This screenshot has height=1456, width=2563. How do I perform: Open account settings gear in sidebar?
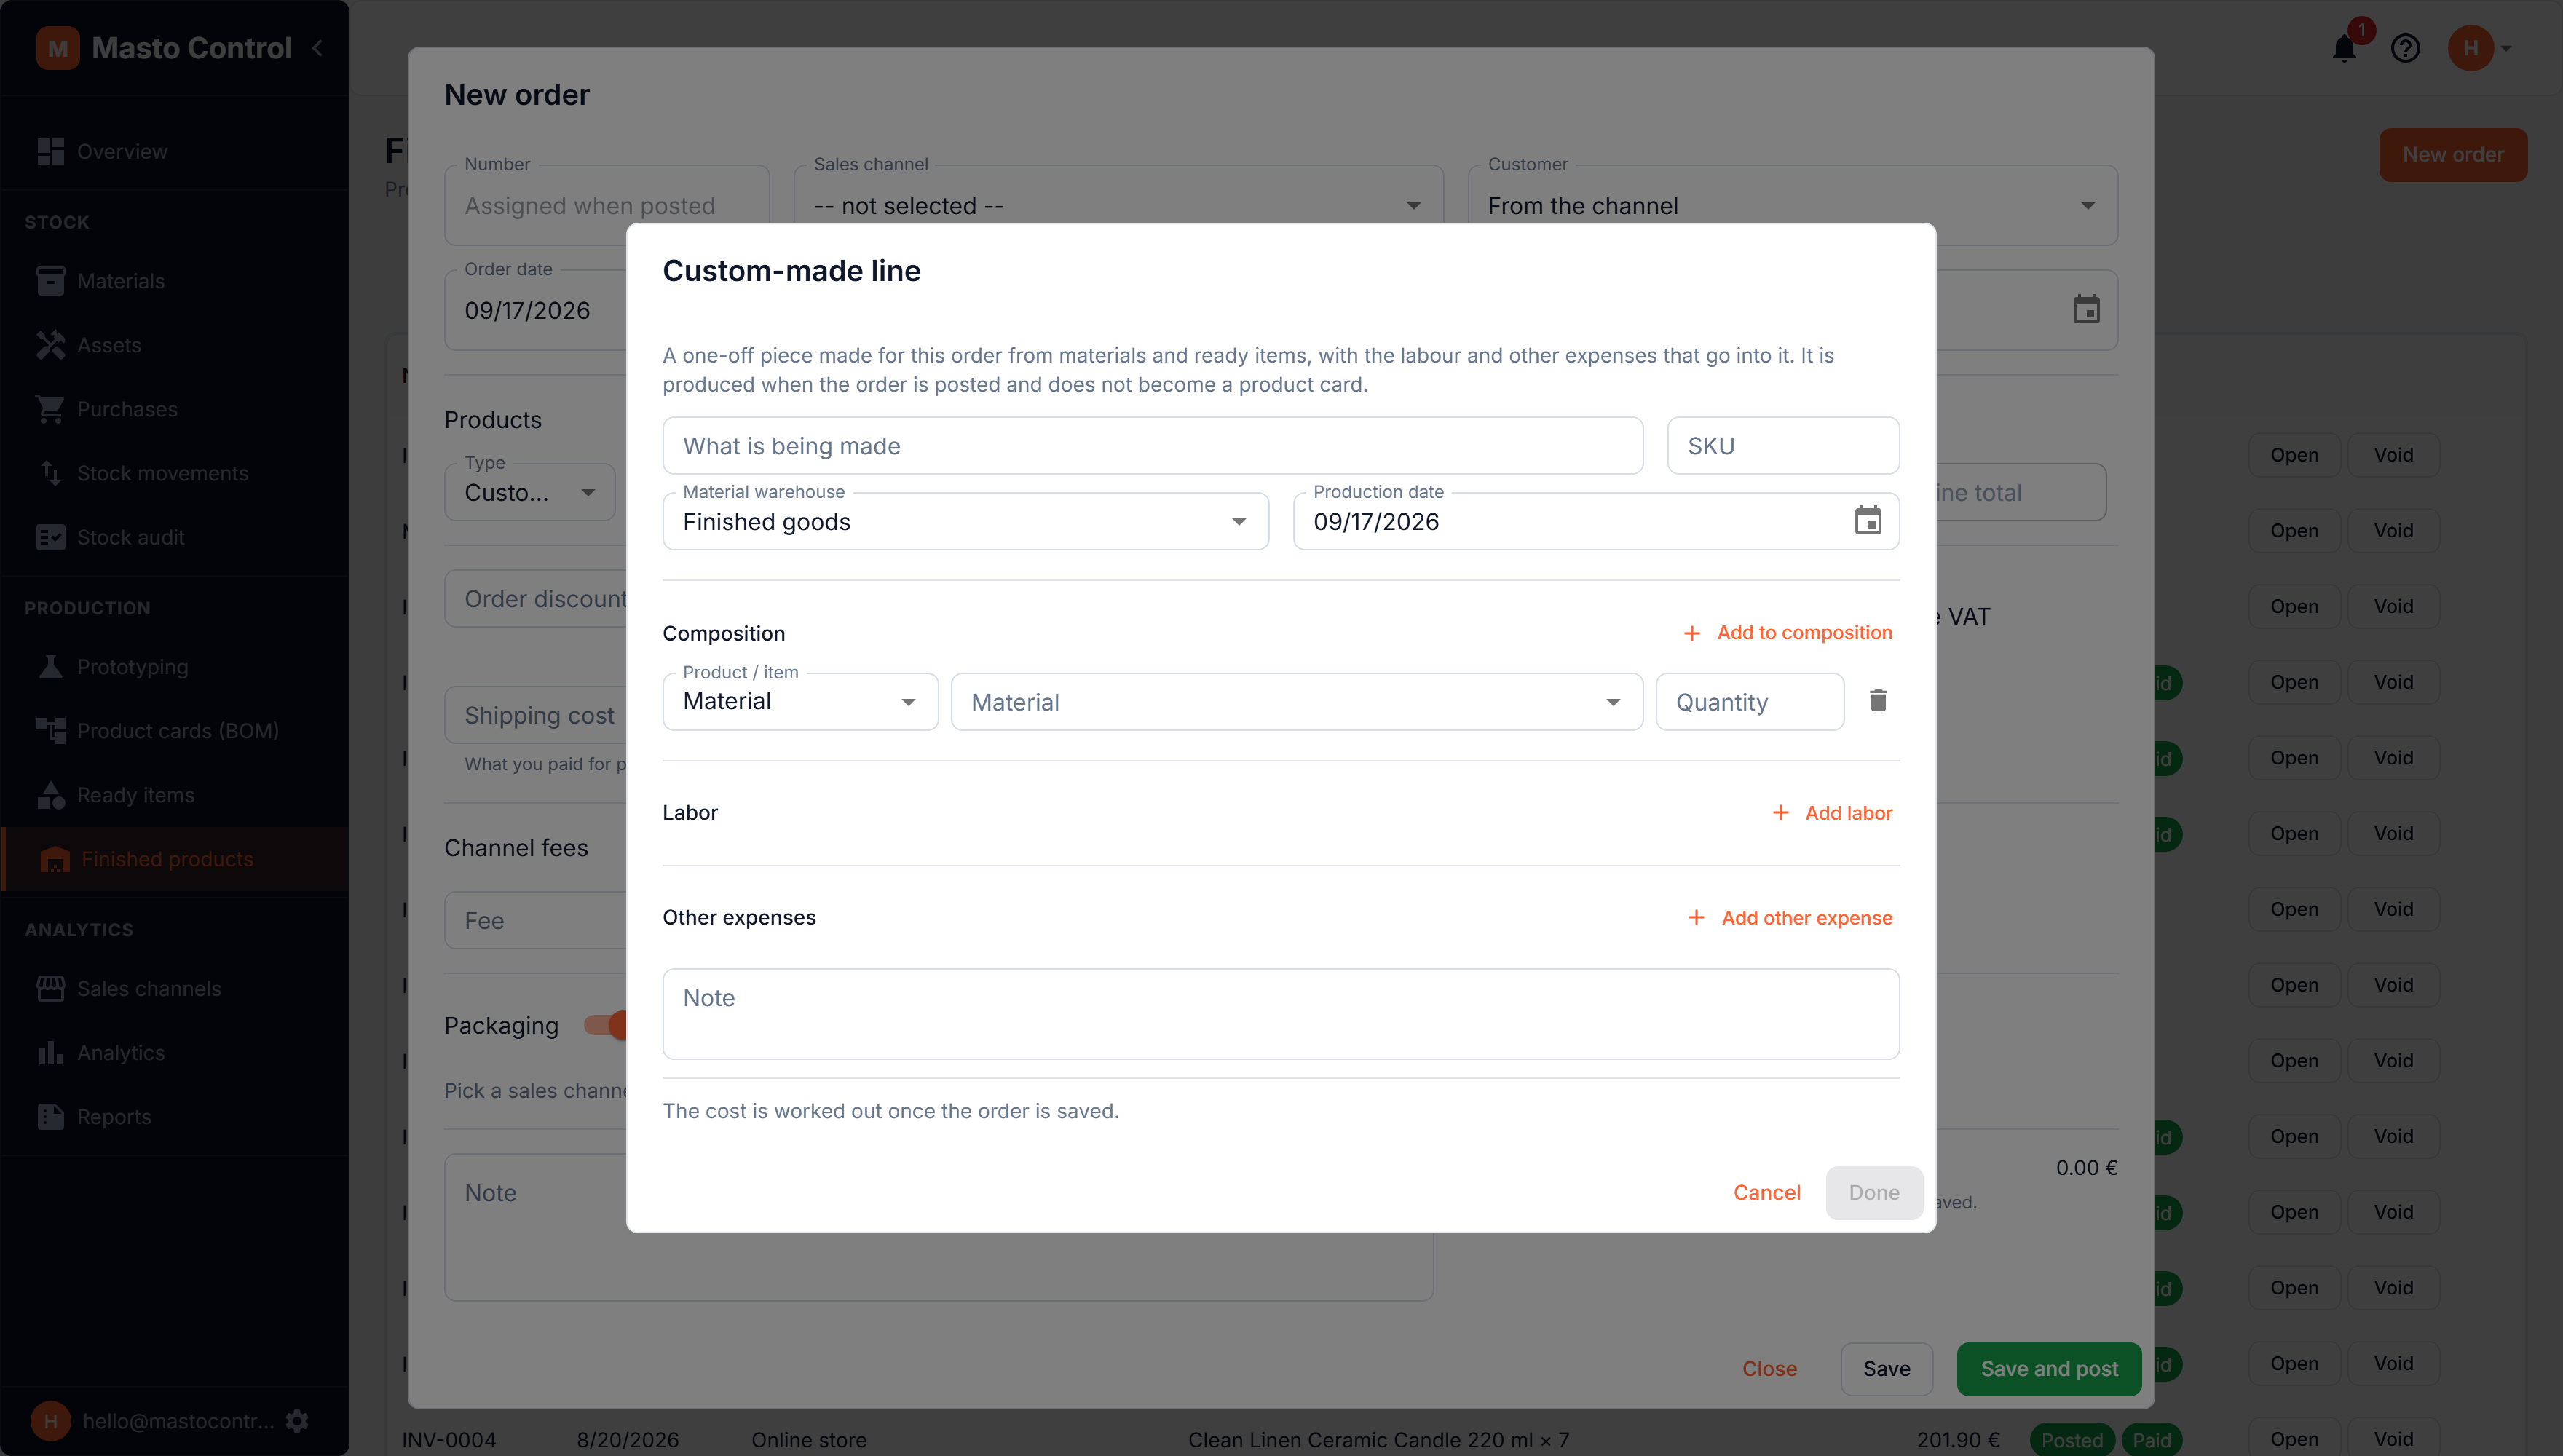[x=297, y=1421]
